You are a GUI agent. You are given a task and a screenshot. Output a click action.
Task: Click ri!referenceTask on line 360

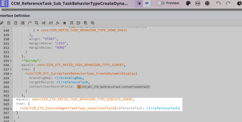[72, 82]
